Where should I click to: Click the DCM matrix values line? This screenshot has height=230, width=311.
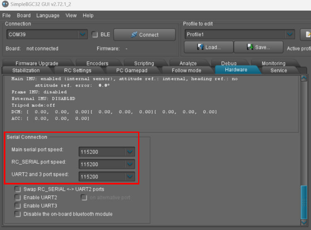point(114,112)
